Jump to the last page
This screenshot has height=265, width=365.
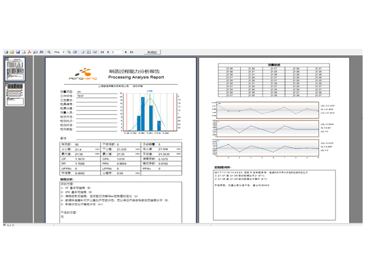(x=132, y=52)
